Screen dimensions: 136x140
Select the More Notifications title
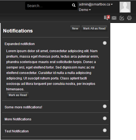point(18,119)
